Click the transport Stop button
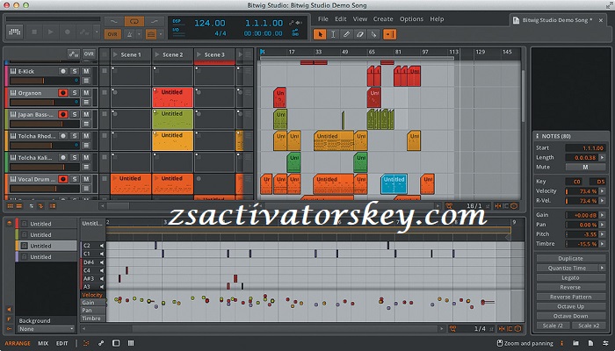The width and height of the screenshot is (615, 351). tap(34, 32)
